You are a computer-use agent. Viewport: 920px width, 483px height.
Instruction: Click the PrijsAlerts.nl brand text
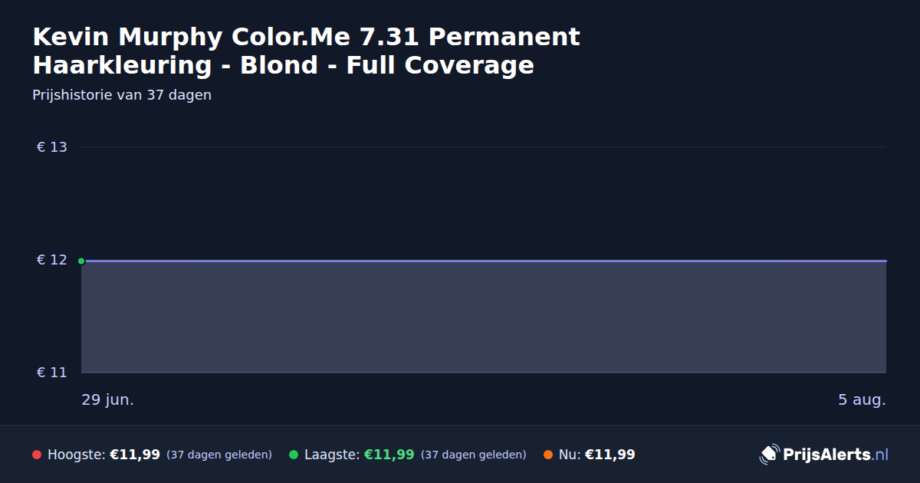click(836, 455)
